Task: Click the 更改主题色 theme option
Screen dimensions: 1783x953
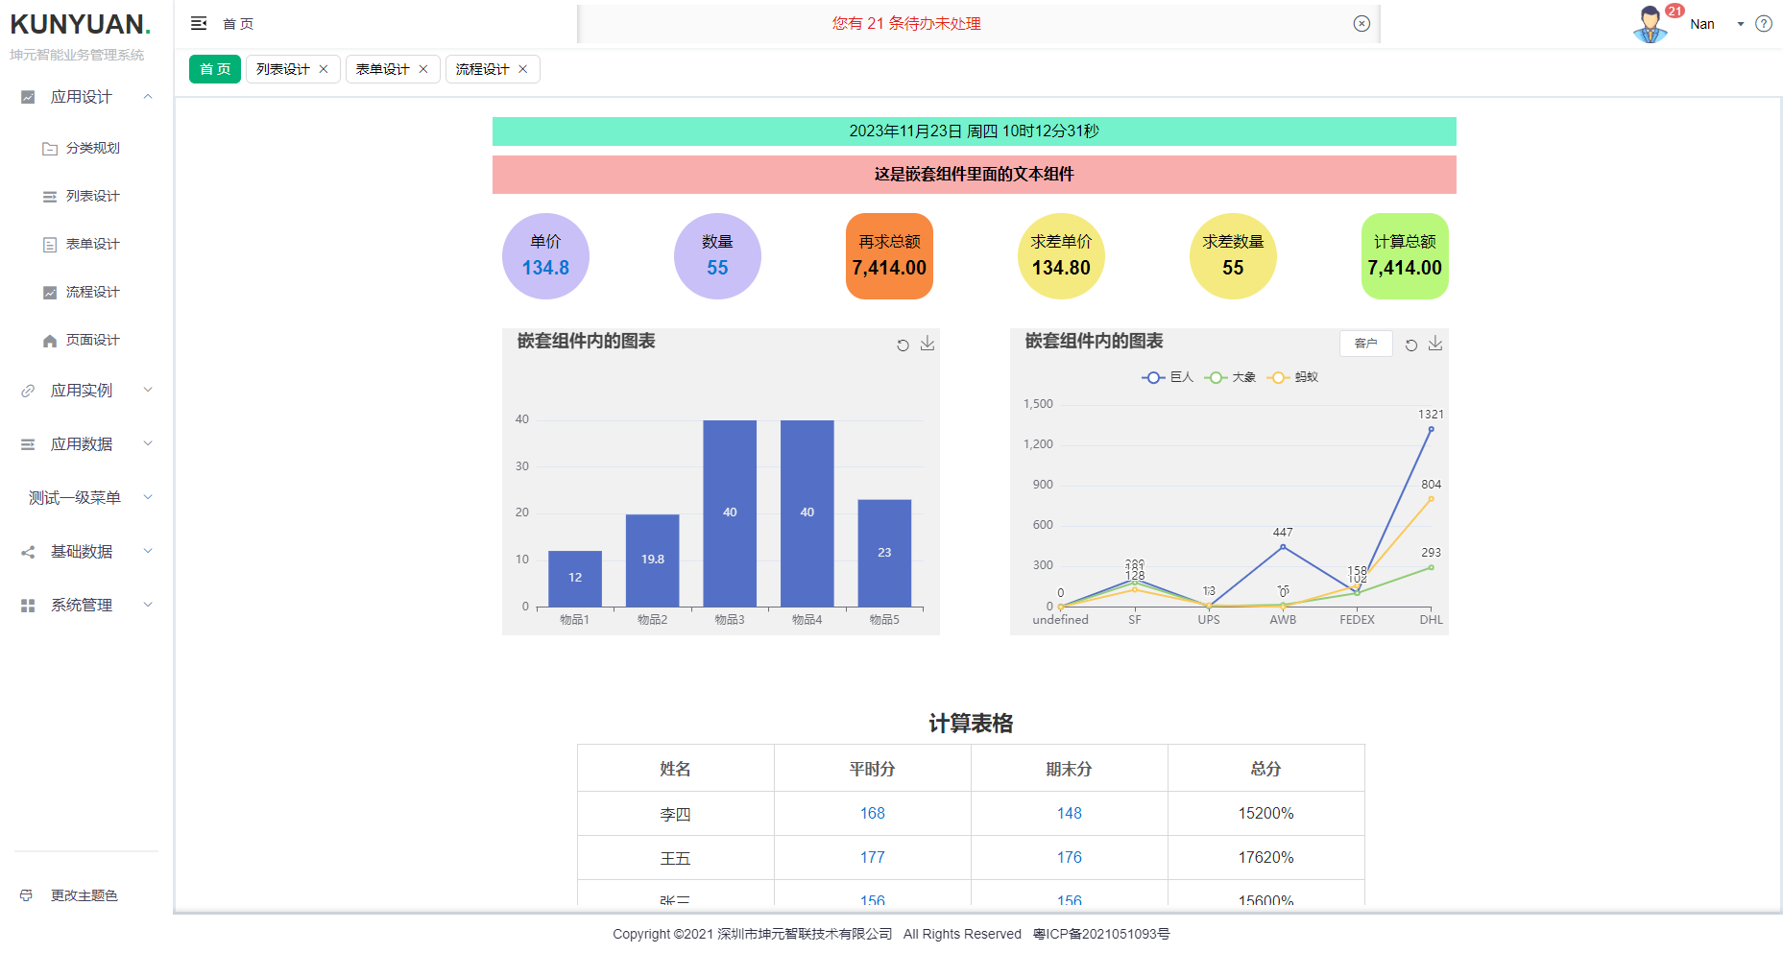Action: click(84, 895)
